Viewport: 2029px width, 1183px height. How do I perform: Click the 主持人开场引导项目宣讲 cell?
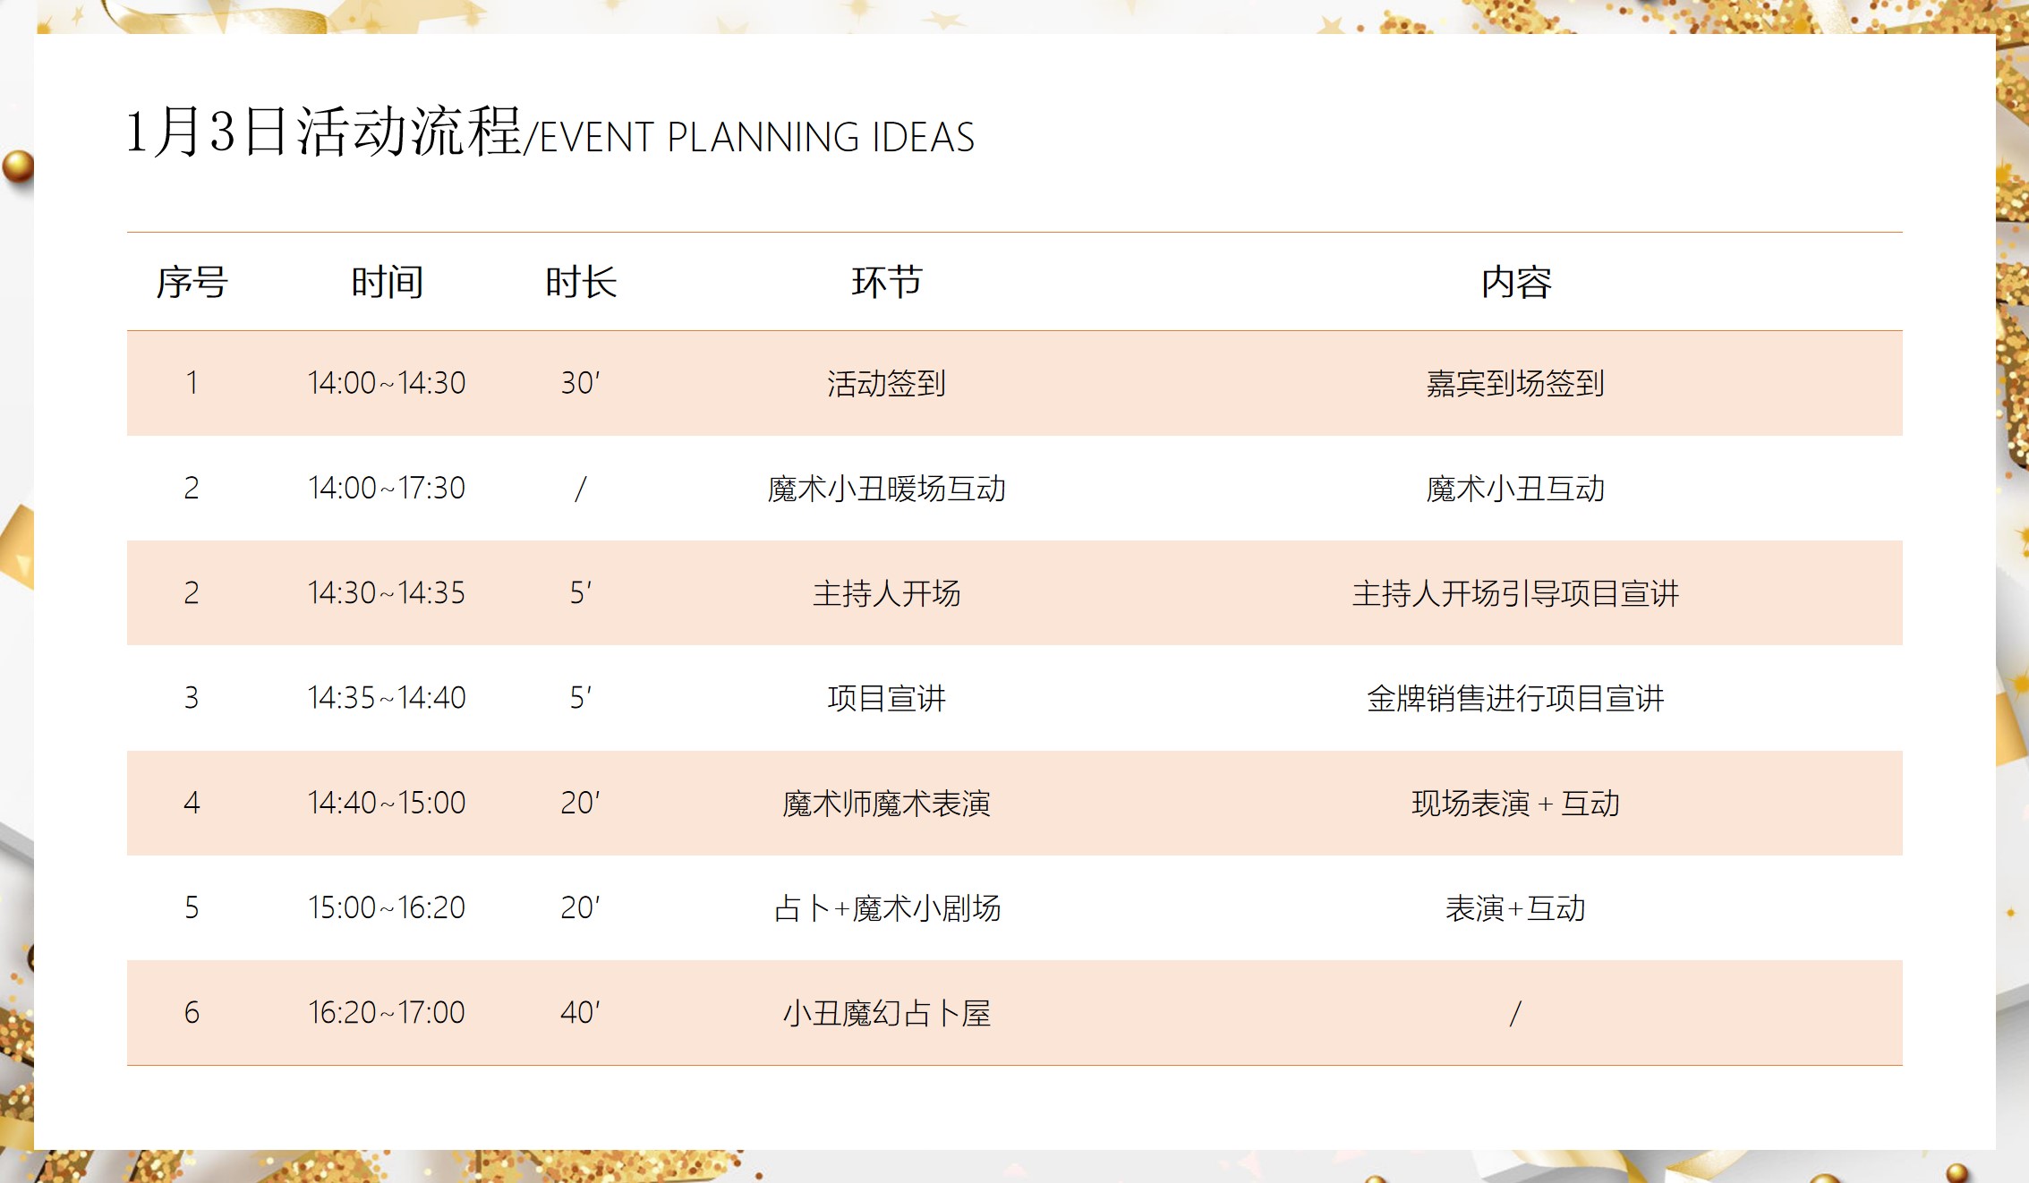pyautogui.click(x=1515, y=592)
